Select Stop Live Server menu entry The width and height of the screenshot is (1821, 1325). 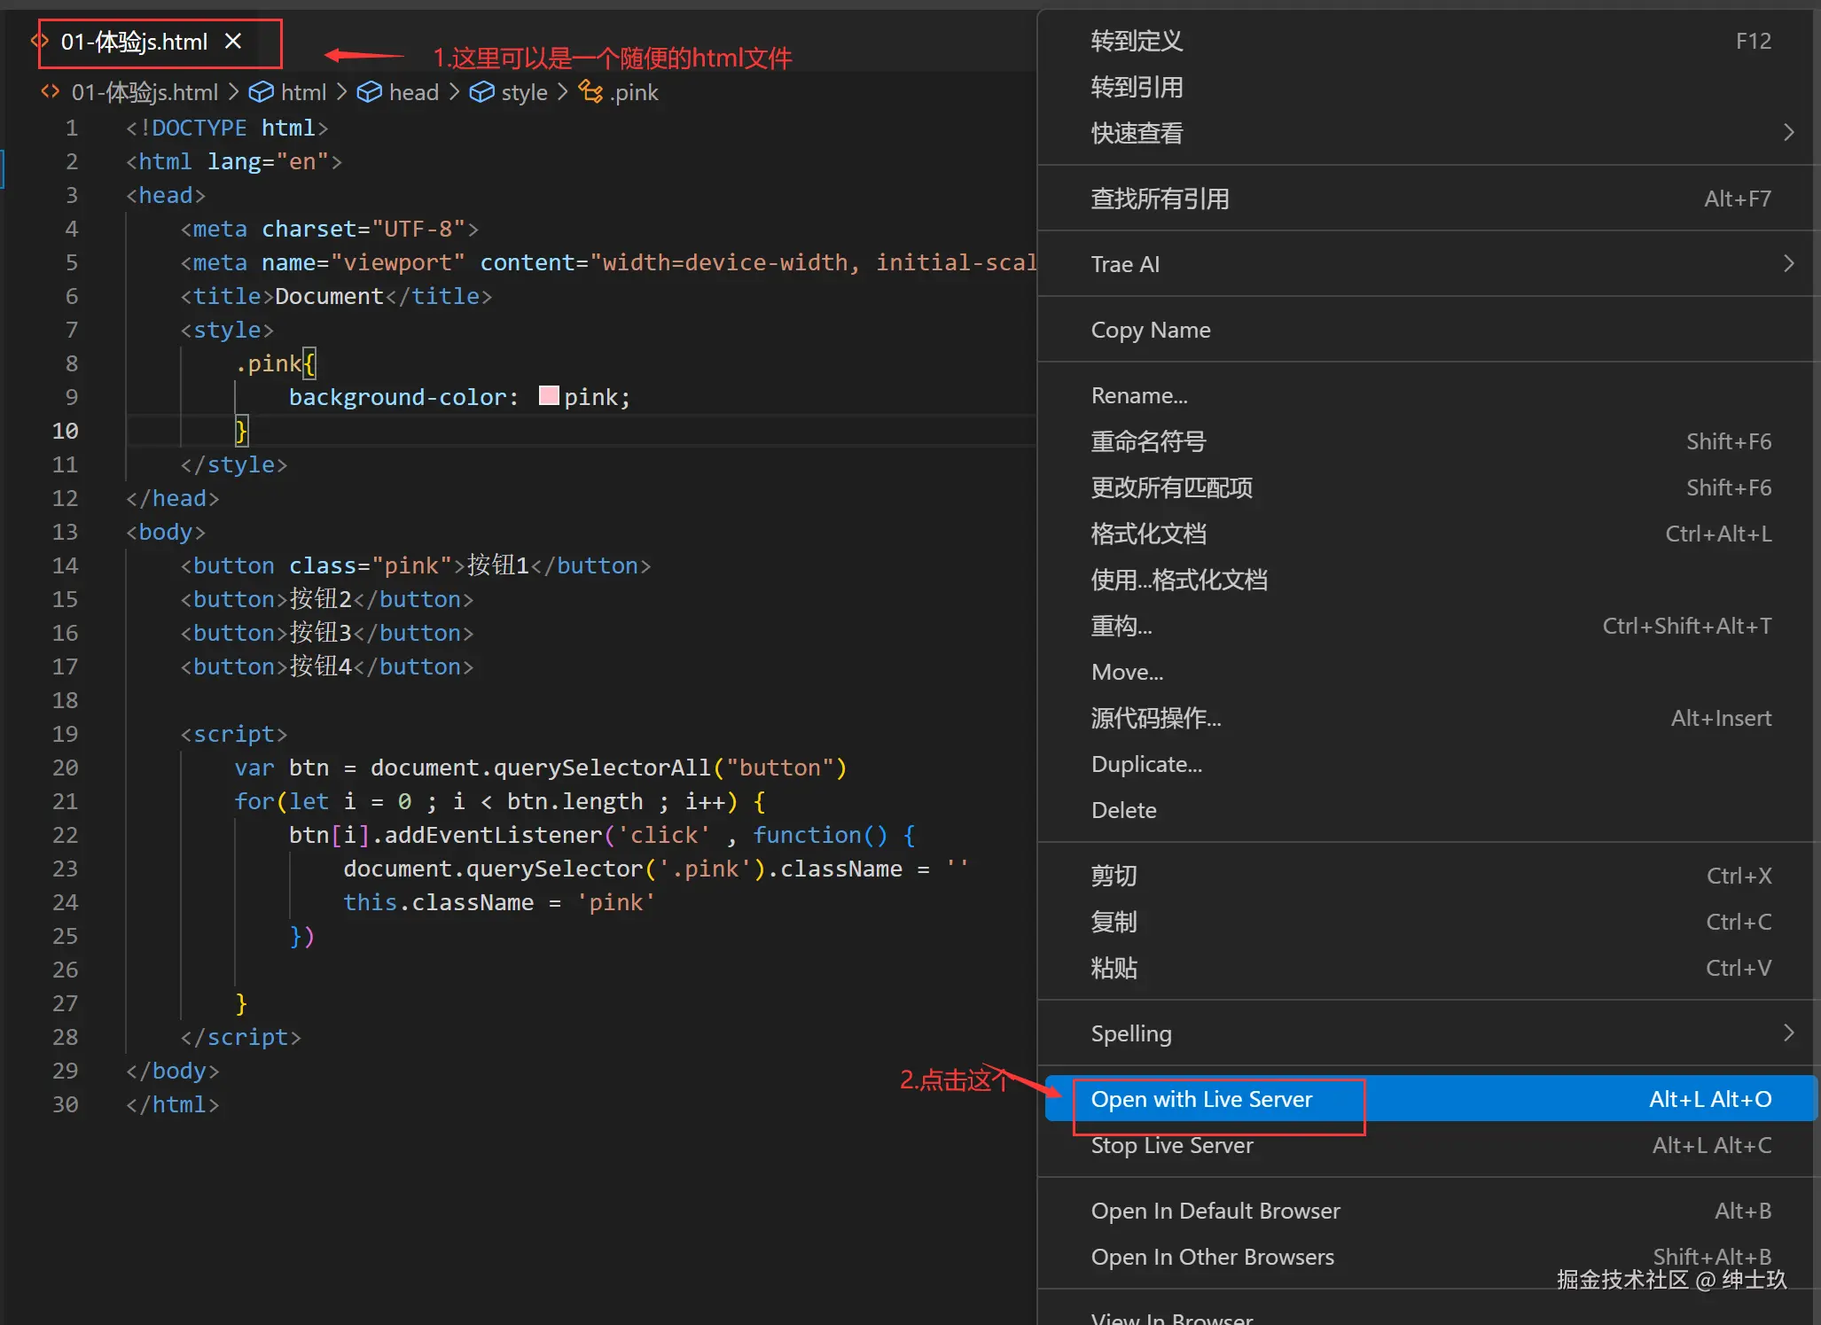1428,1145
